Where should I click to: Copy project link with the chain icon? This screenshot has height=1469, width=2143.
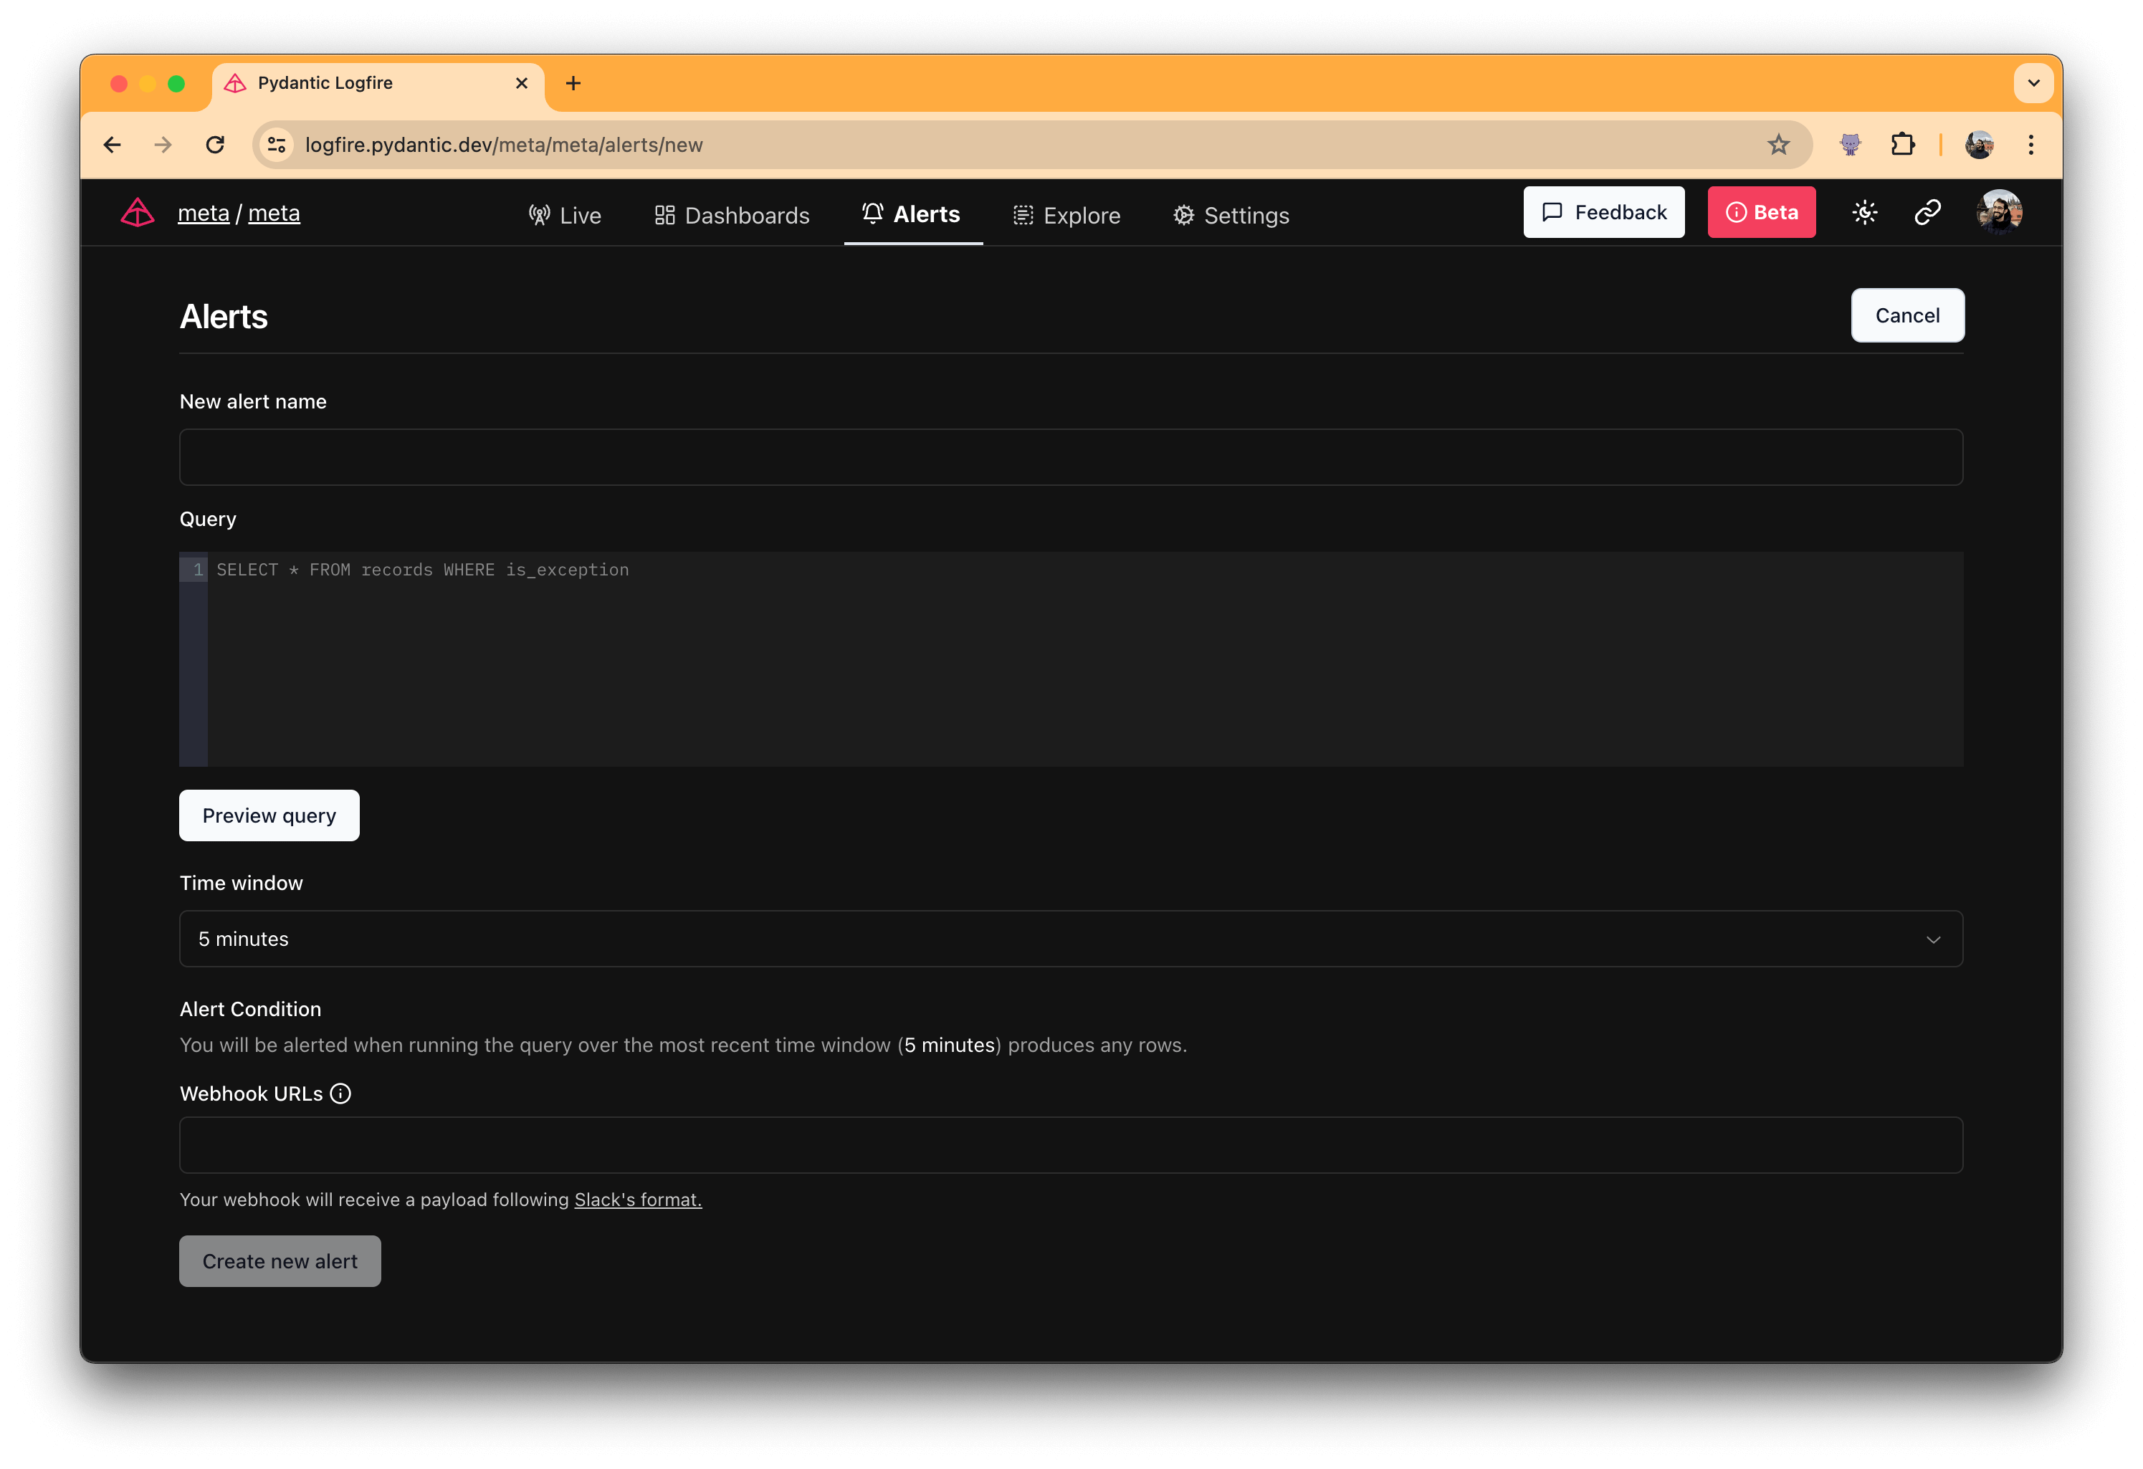[x=1927, y=212]
